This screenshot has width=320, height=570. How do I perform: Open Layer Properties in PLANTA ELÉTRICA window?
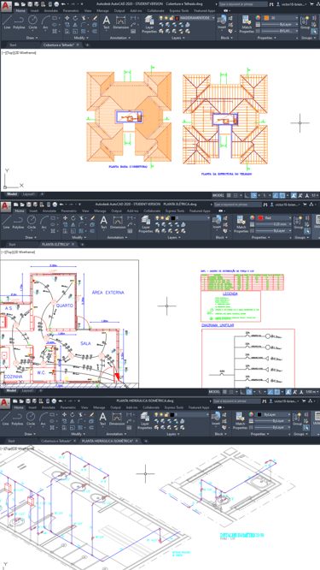point(146,223)
